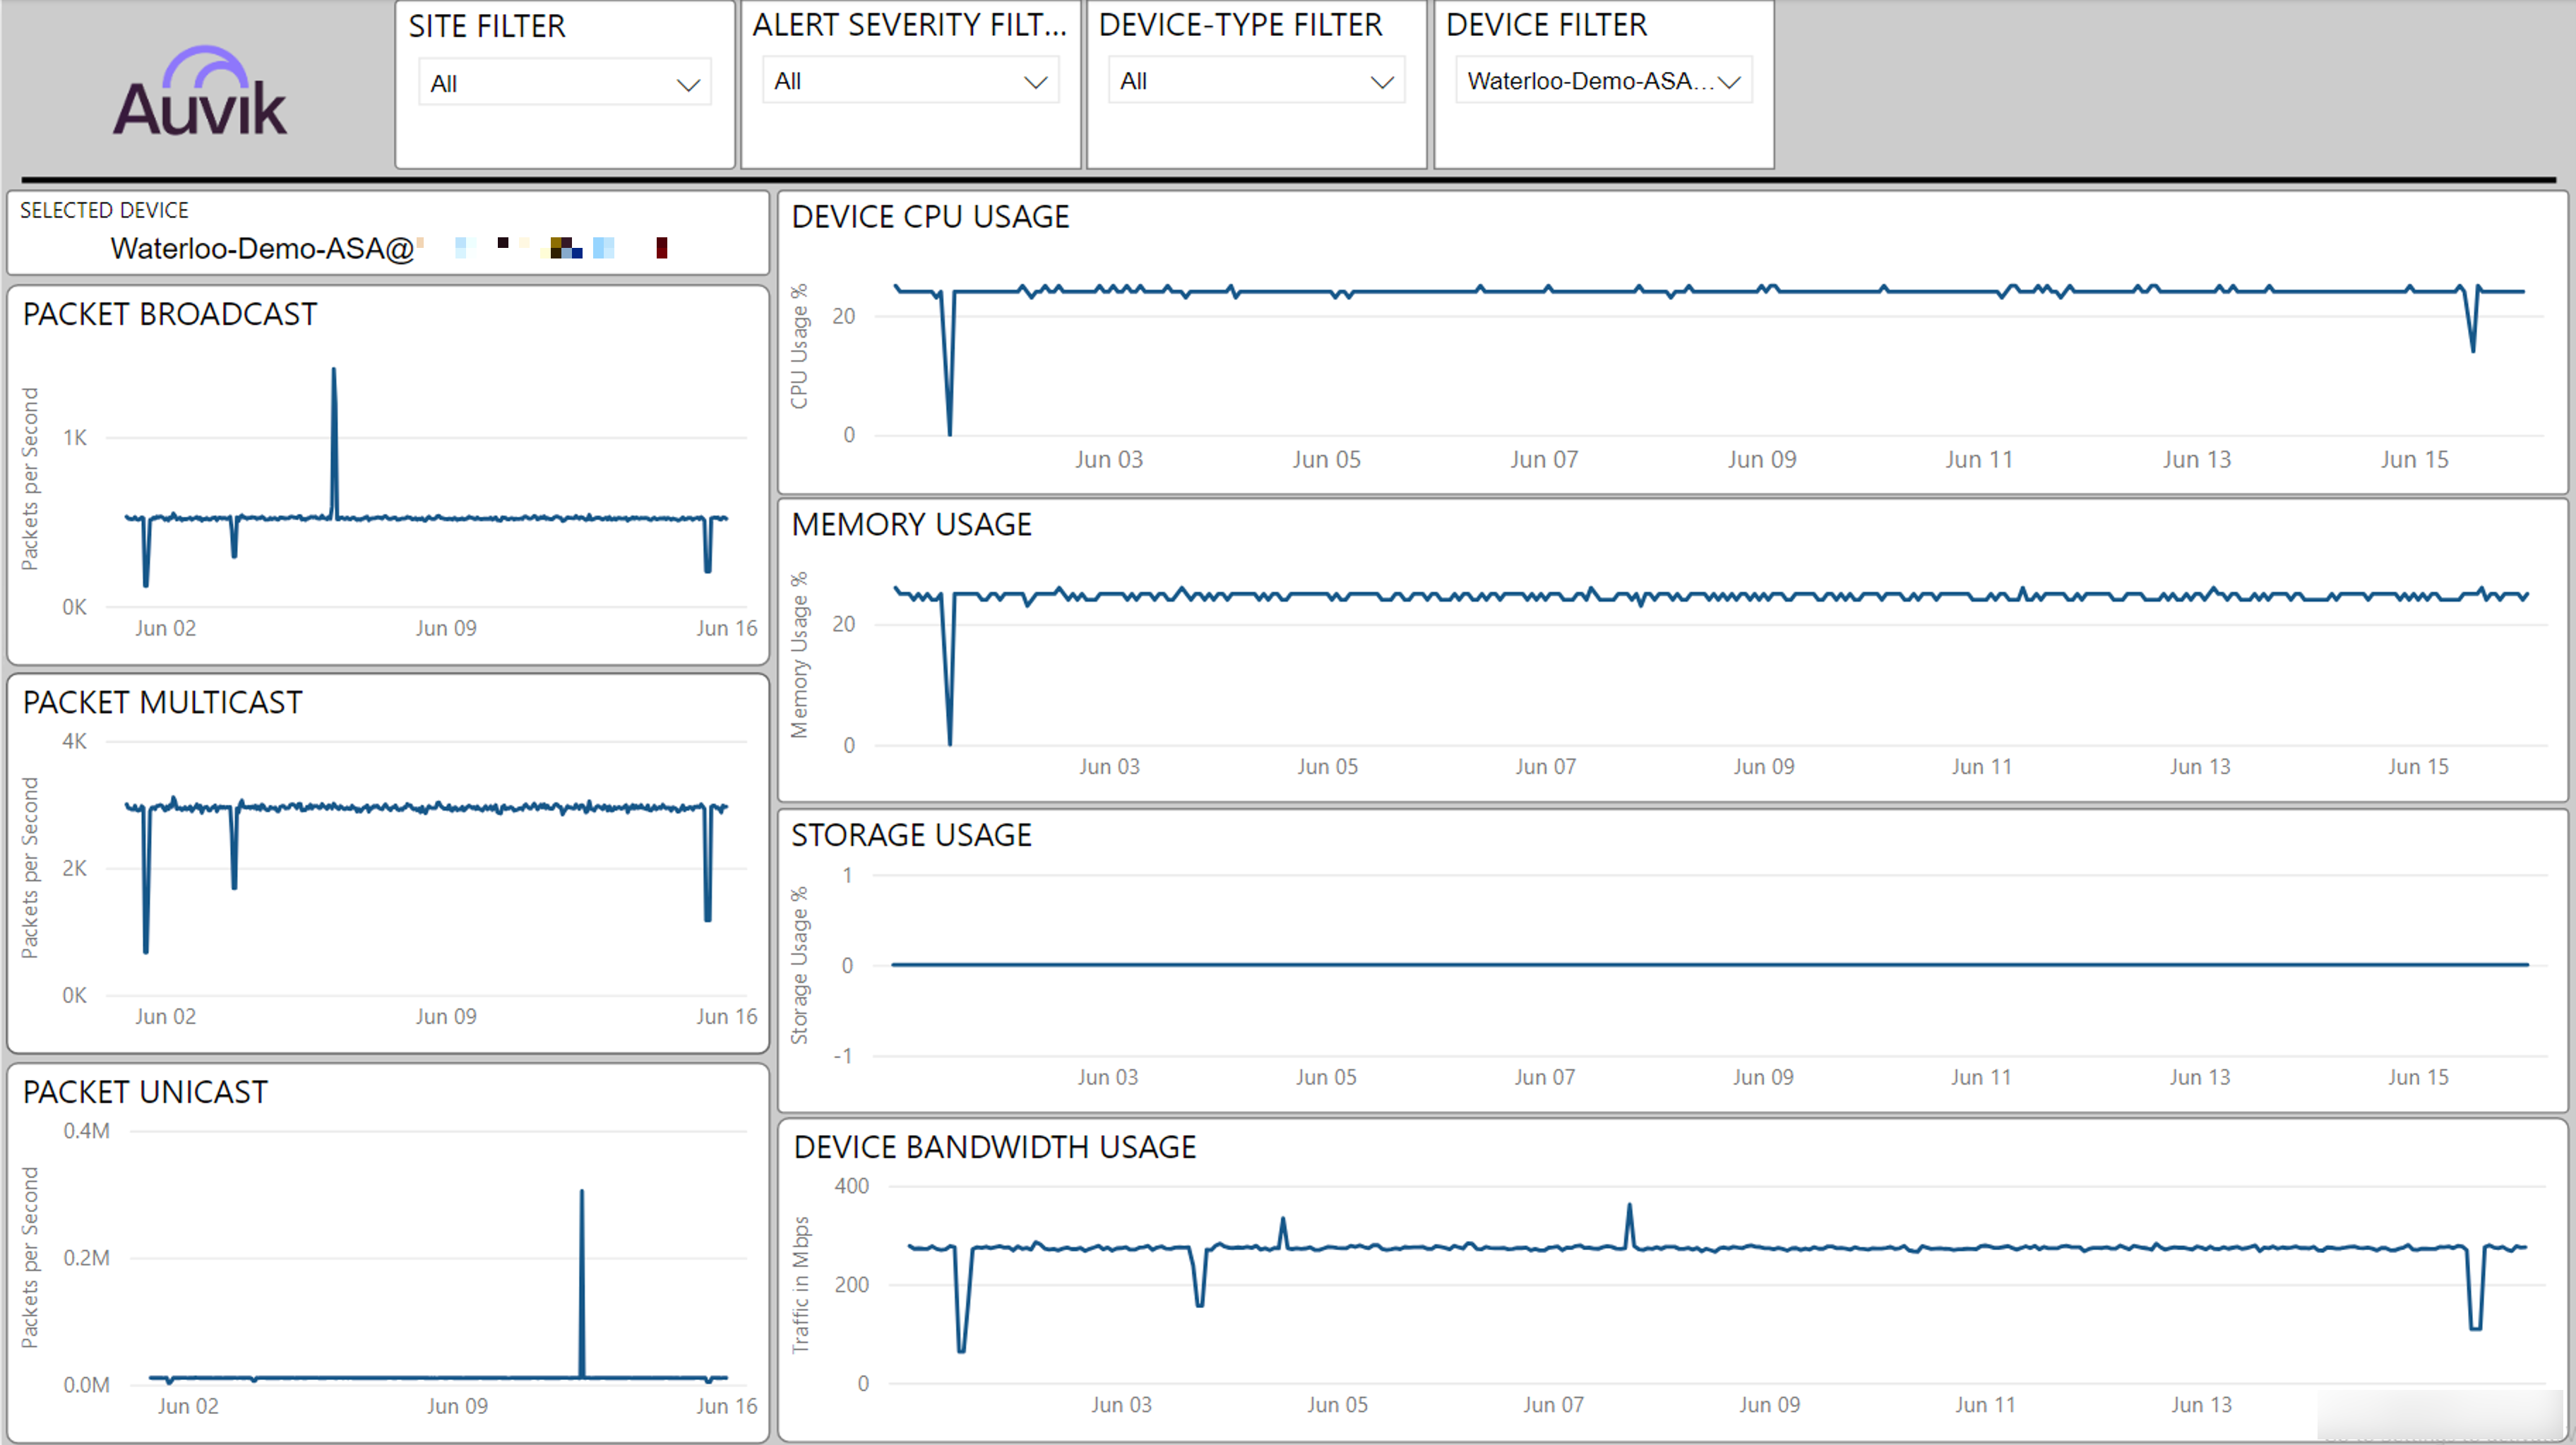Click the Auvik logo
Image resolution: width=2576 pixels, height=1445 pixels.
(x=200, y=92)
